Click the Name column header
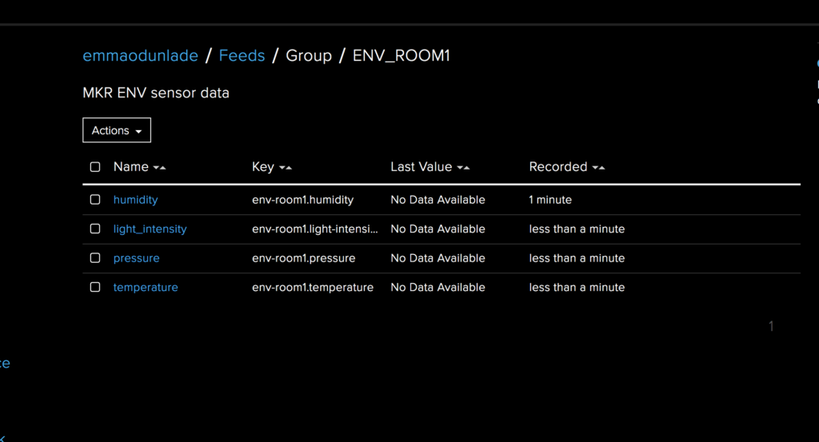The width and height of the screenshot is (819, 442). (x=131, y=167)
